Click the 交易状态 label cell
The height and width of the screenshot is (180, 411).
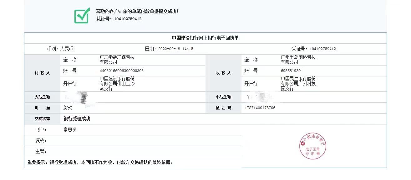42,119
